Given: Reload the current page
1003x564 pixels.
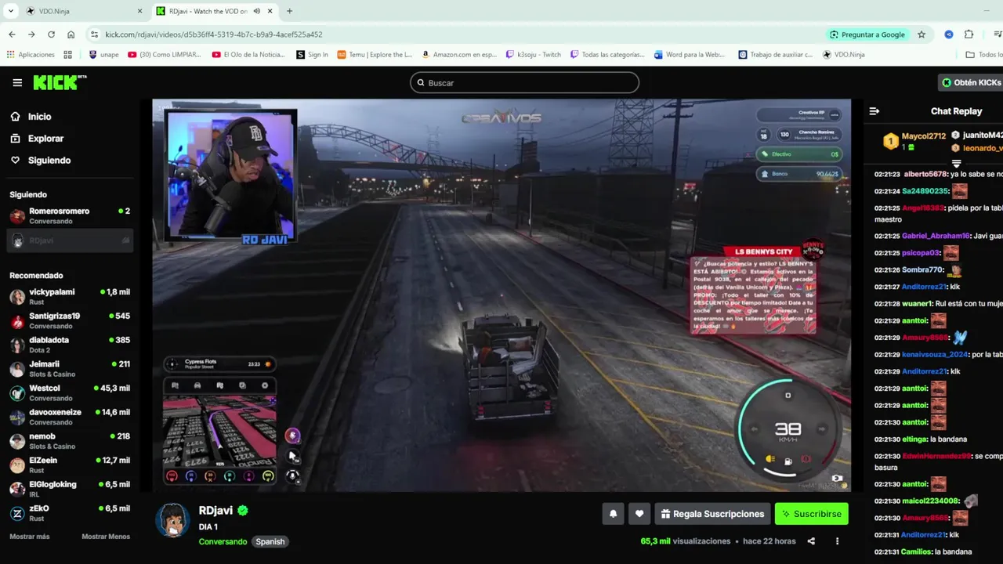Looking at the screenshot, I should point(51,34).
